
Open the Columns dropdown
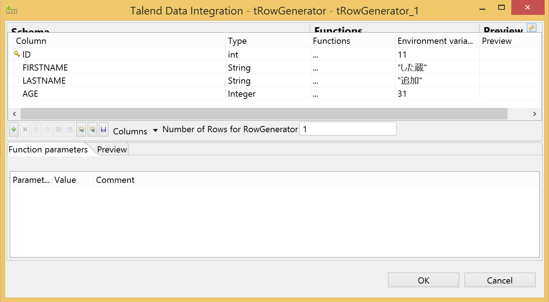click(x=155, y=131)
